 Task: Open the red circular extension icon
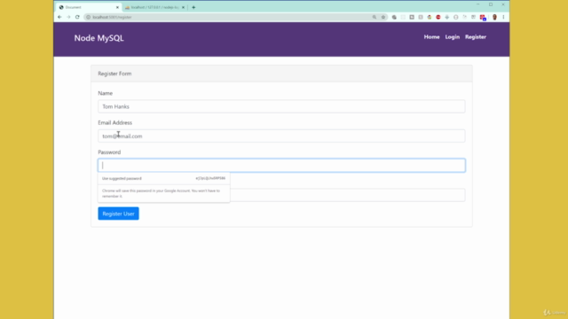coord(438,17)
